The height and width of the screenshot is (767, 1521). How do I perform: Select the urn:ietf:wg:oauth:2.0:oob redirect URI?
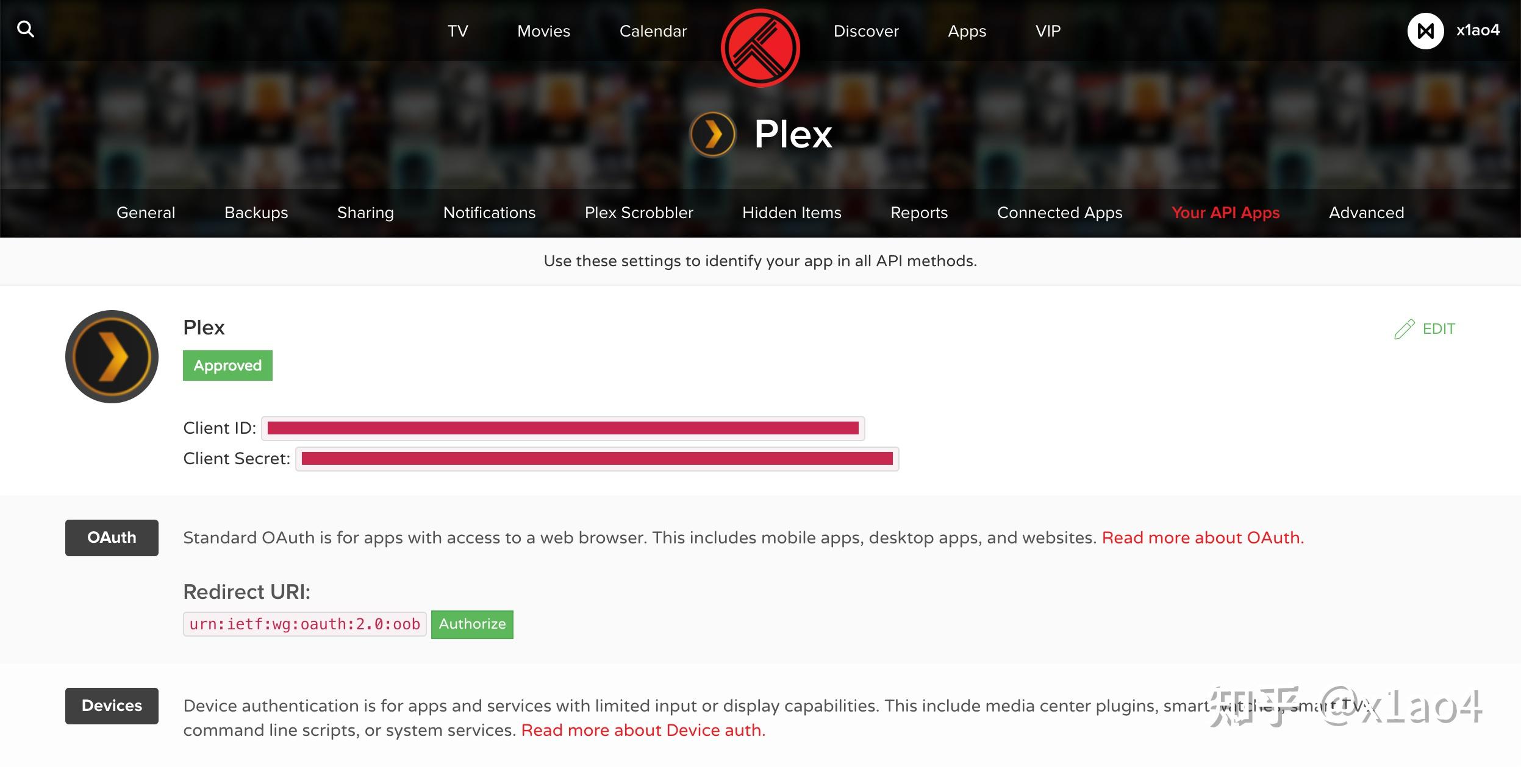[304, 624]
